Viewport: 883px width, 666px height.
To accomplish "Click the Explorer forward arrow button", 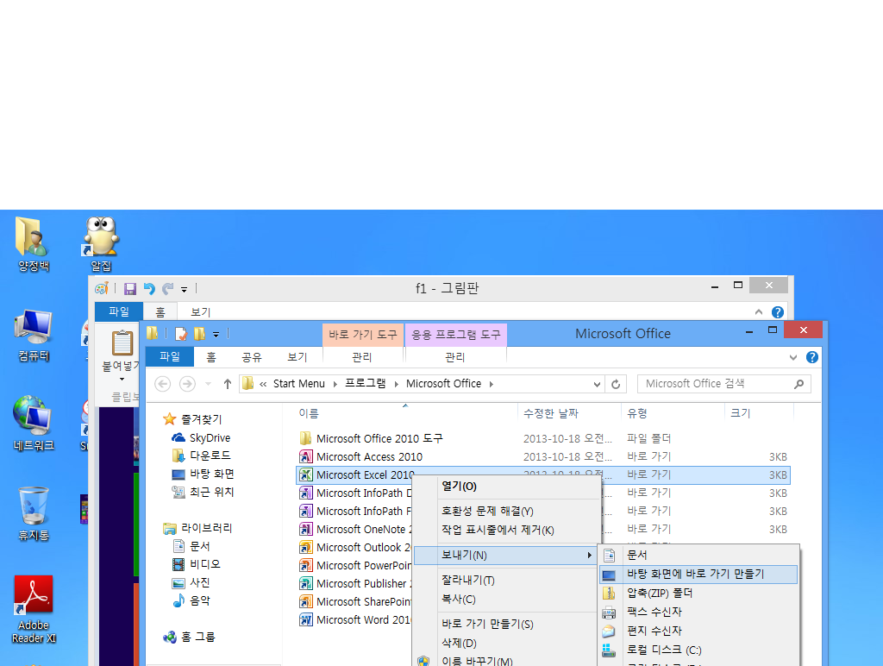I will [x=187, y=384].
